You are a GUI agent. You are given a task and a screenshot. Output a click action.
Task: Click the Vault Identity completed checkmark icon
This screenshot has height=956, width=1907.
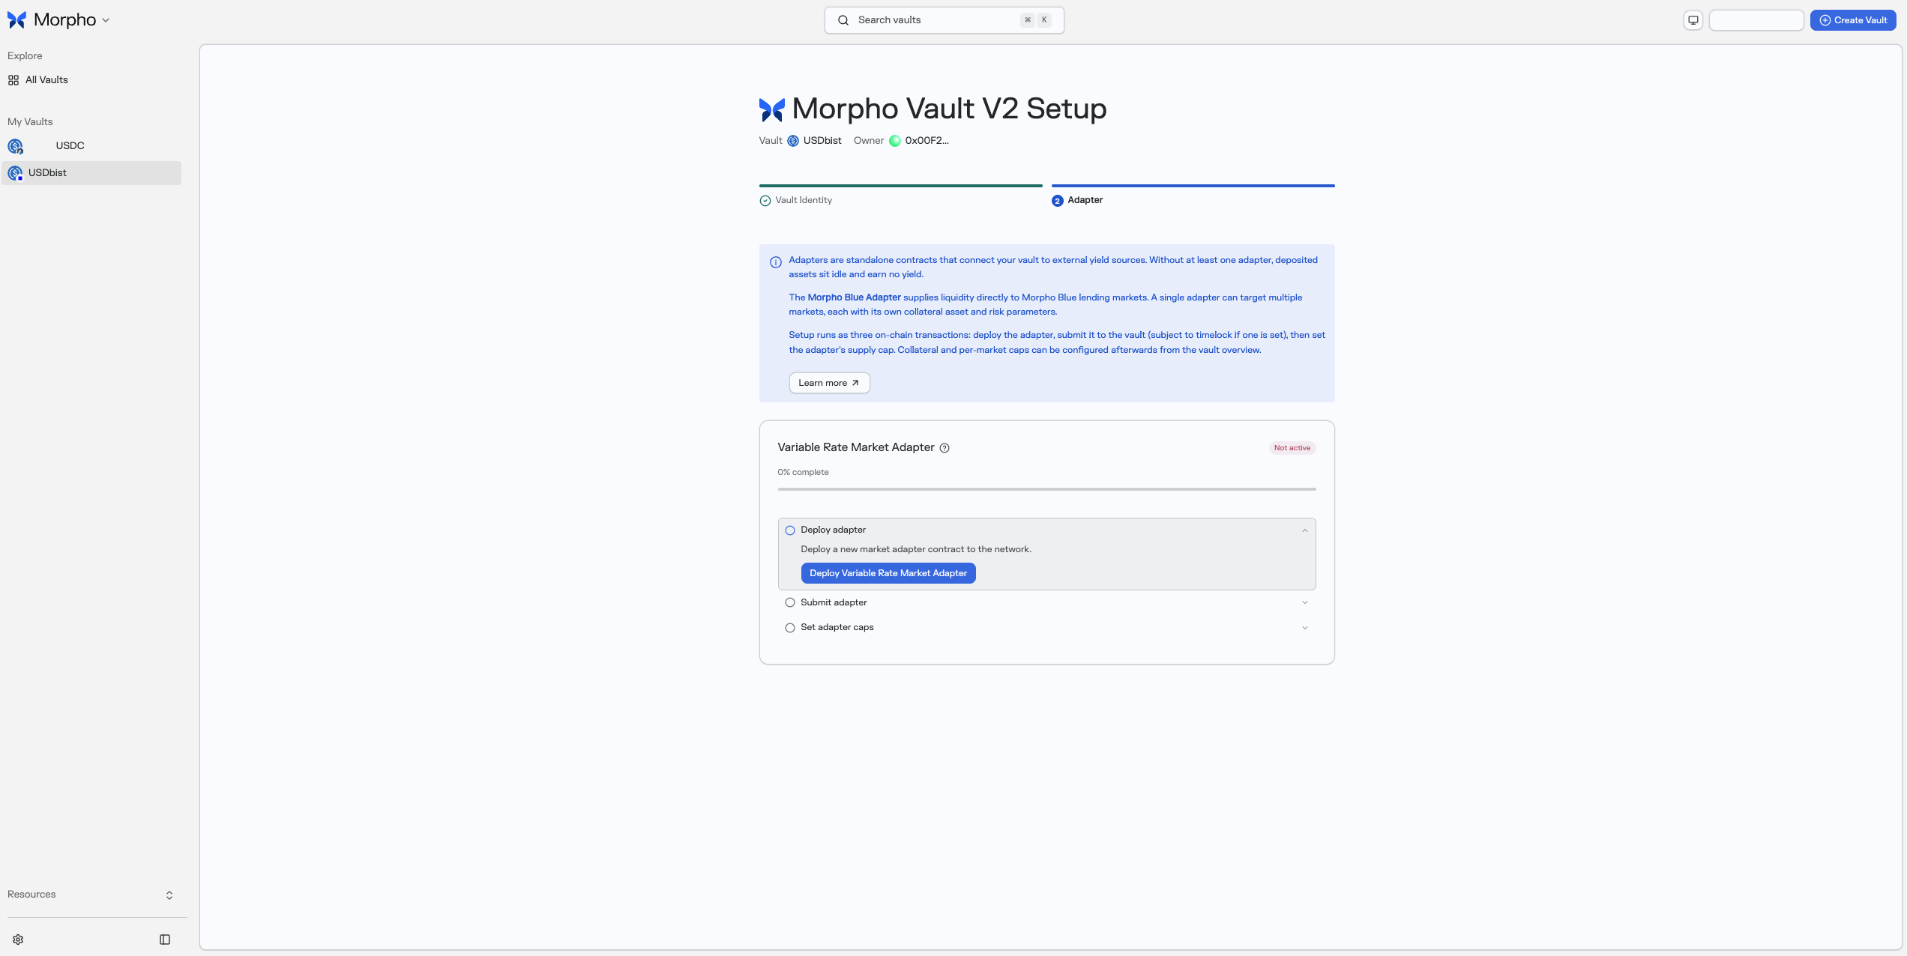(x=765, y=201)
